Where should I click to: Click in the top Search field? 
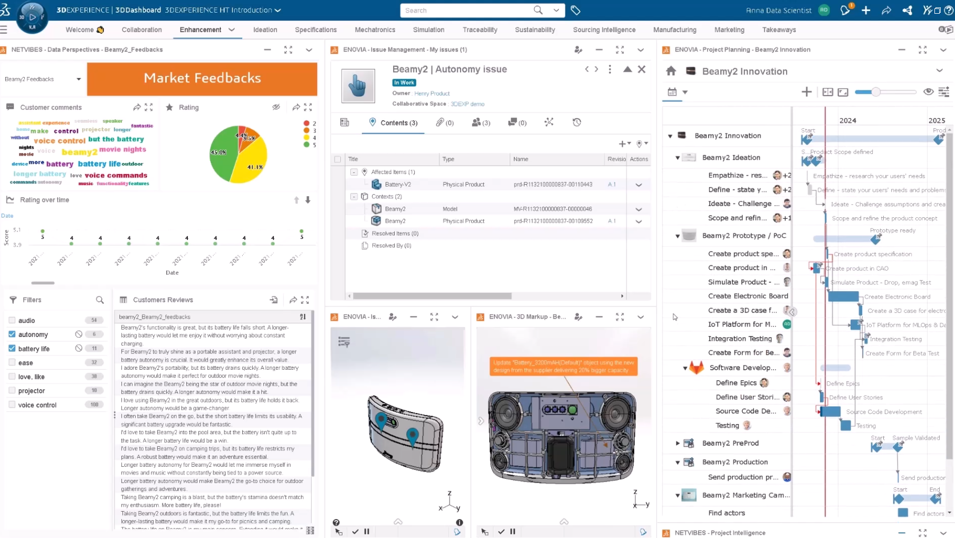pyautogui.click(x=467, y=11)
